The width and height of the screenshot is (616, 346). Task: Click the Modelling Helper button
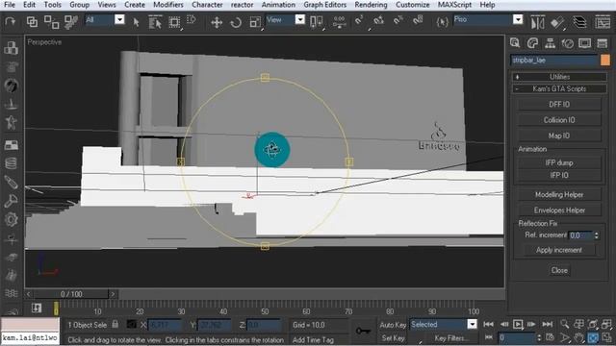pyautogui.click(x=559, y=194)
